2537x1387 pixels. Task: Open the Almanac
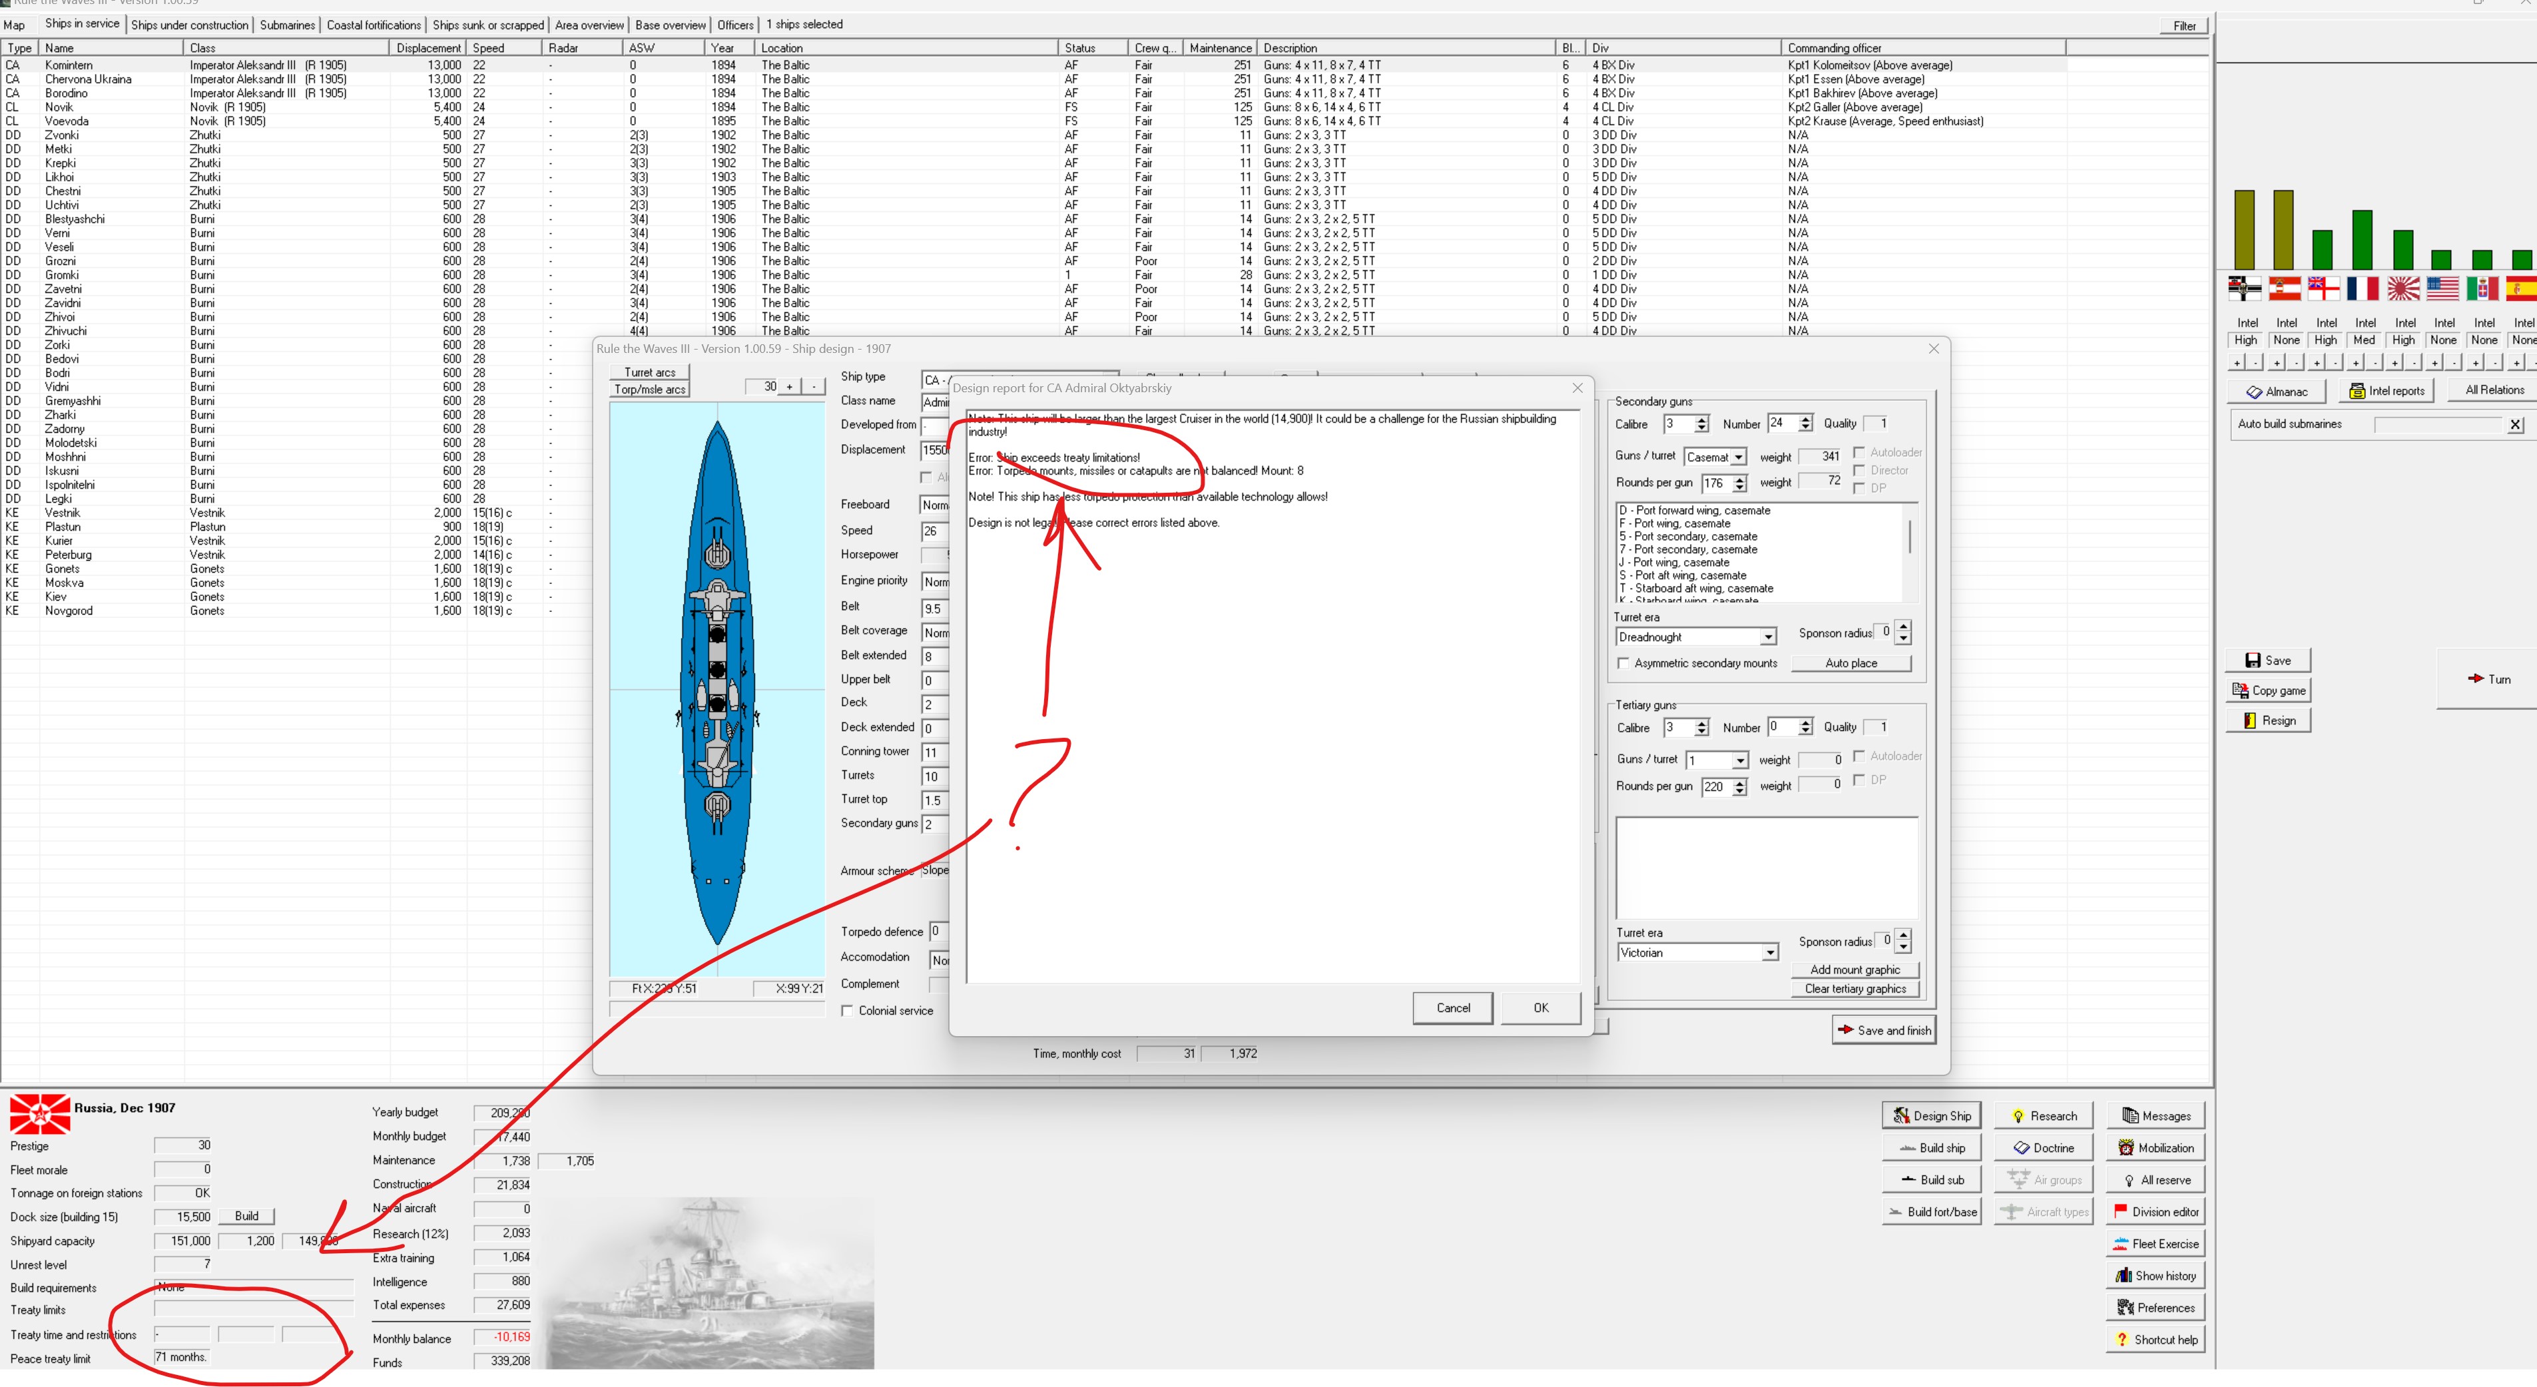pyautogui.click(x=2276, y=391)
